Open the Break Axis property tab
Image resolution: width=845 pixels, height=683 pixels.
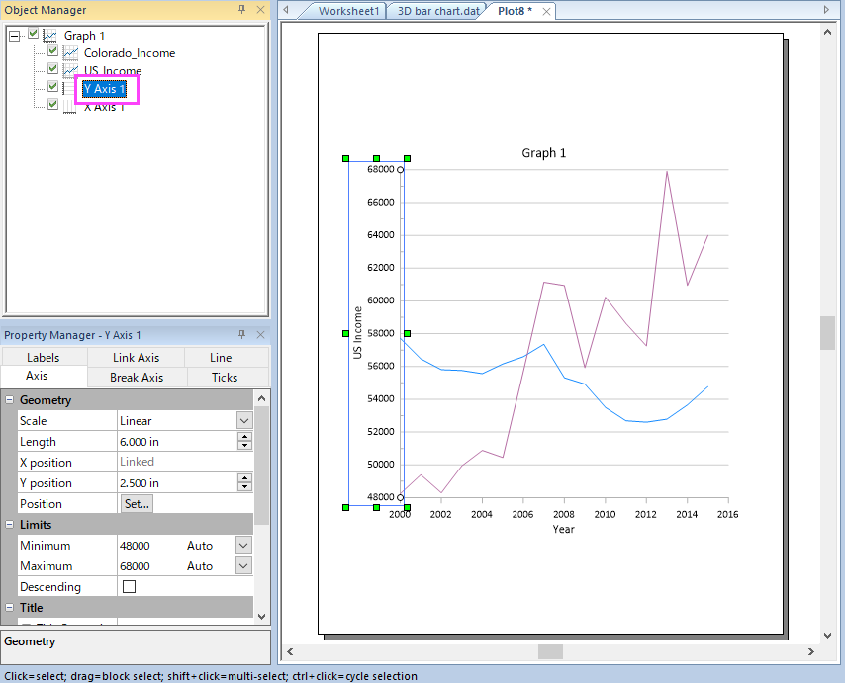[x=137, y=378]
